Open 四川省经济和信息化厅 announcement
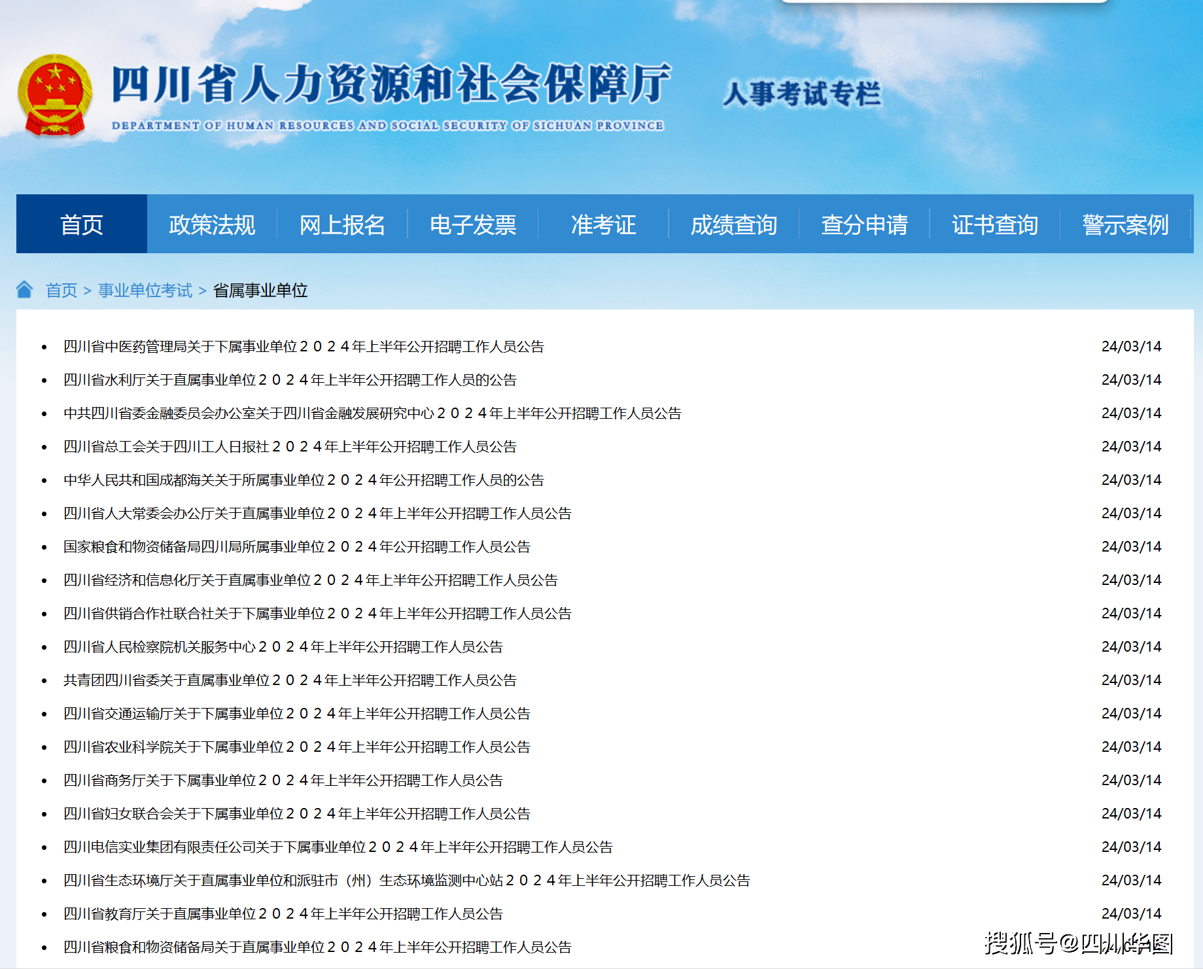 point(311,580)
